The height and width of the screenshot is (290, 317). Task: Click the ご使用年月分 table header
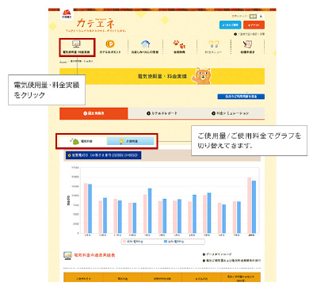(x=83, y=278)
